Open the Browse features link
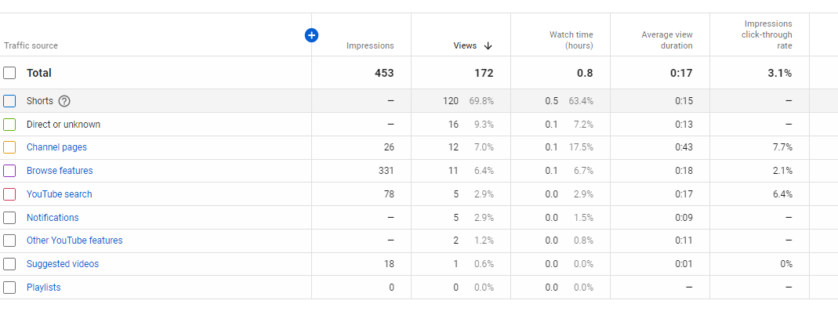 tap(60, 171)
